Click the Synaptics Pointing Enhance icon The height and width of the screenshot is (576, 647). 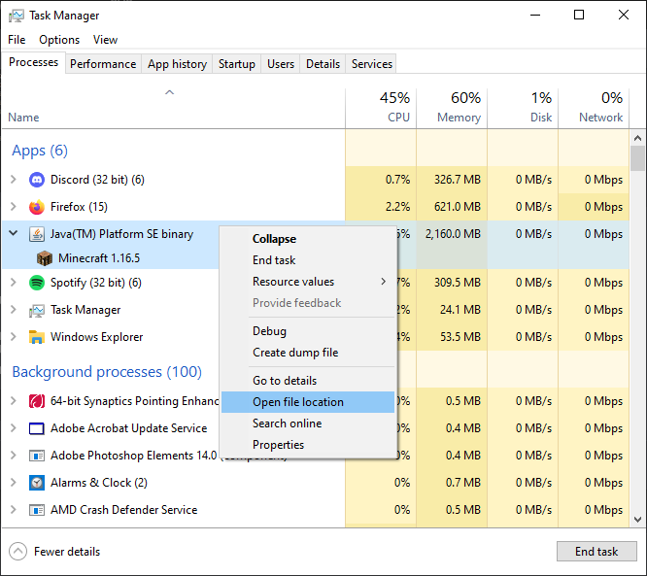37,401
